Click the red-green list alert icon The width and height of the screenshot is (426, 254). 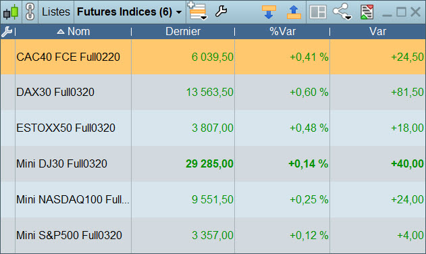(367, 12)
